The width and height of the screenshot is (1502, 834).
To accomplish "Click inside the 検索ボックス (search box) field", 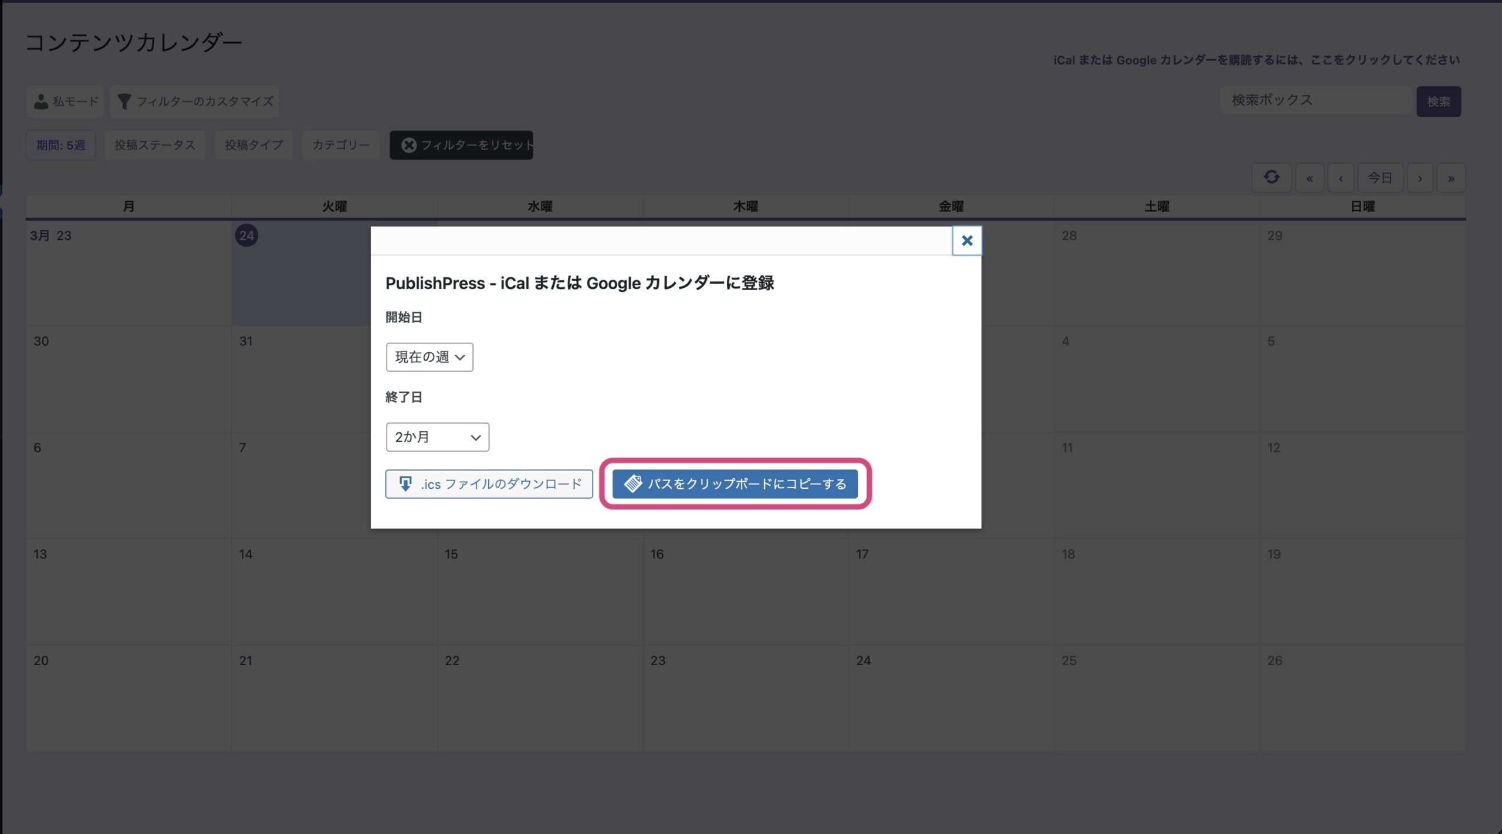I will point(1315,100).
